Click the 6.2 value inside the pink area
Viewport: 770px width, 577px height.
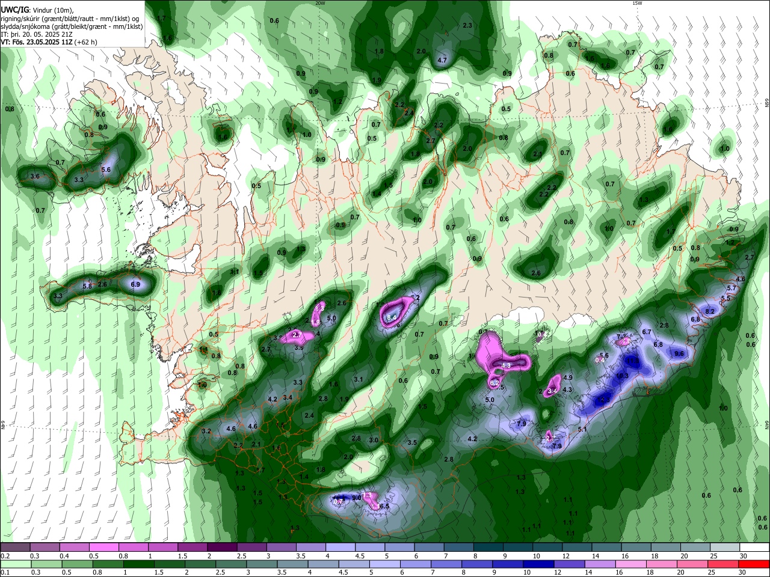point(494,383)
